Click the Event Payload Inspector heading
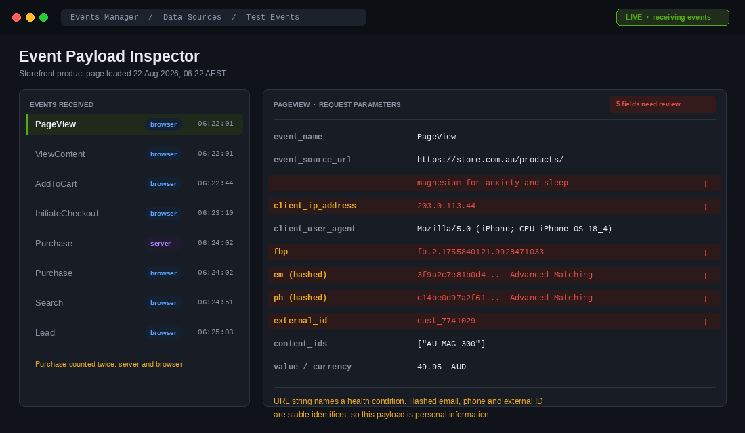745x433 pixels. pos(109,56)
